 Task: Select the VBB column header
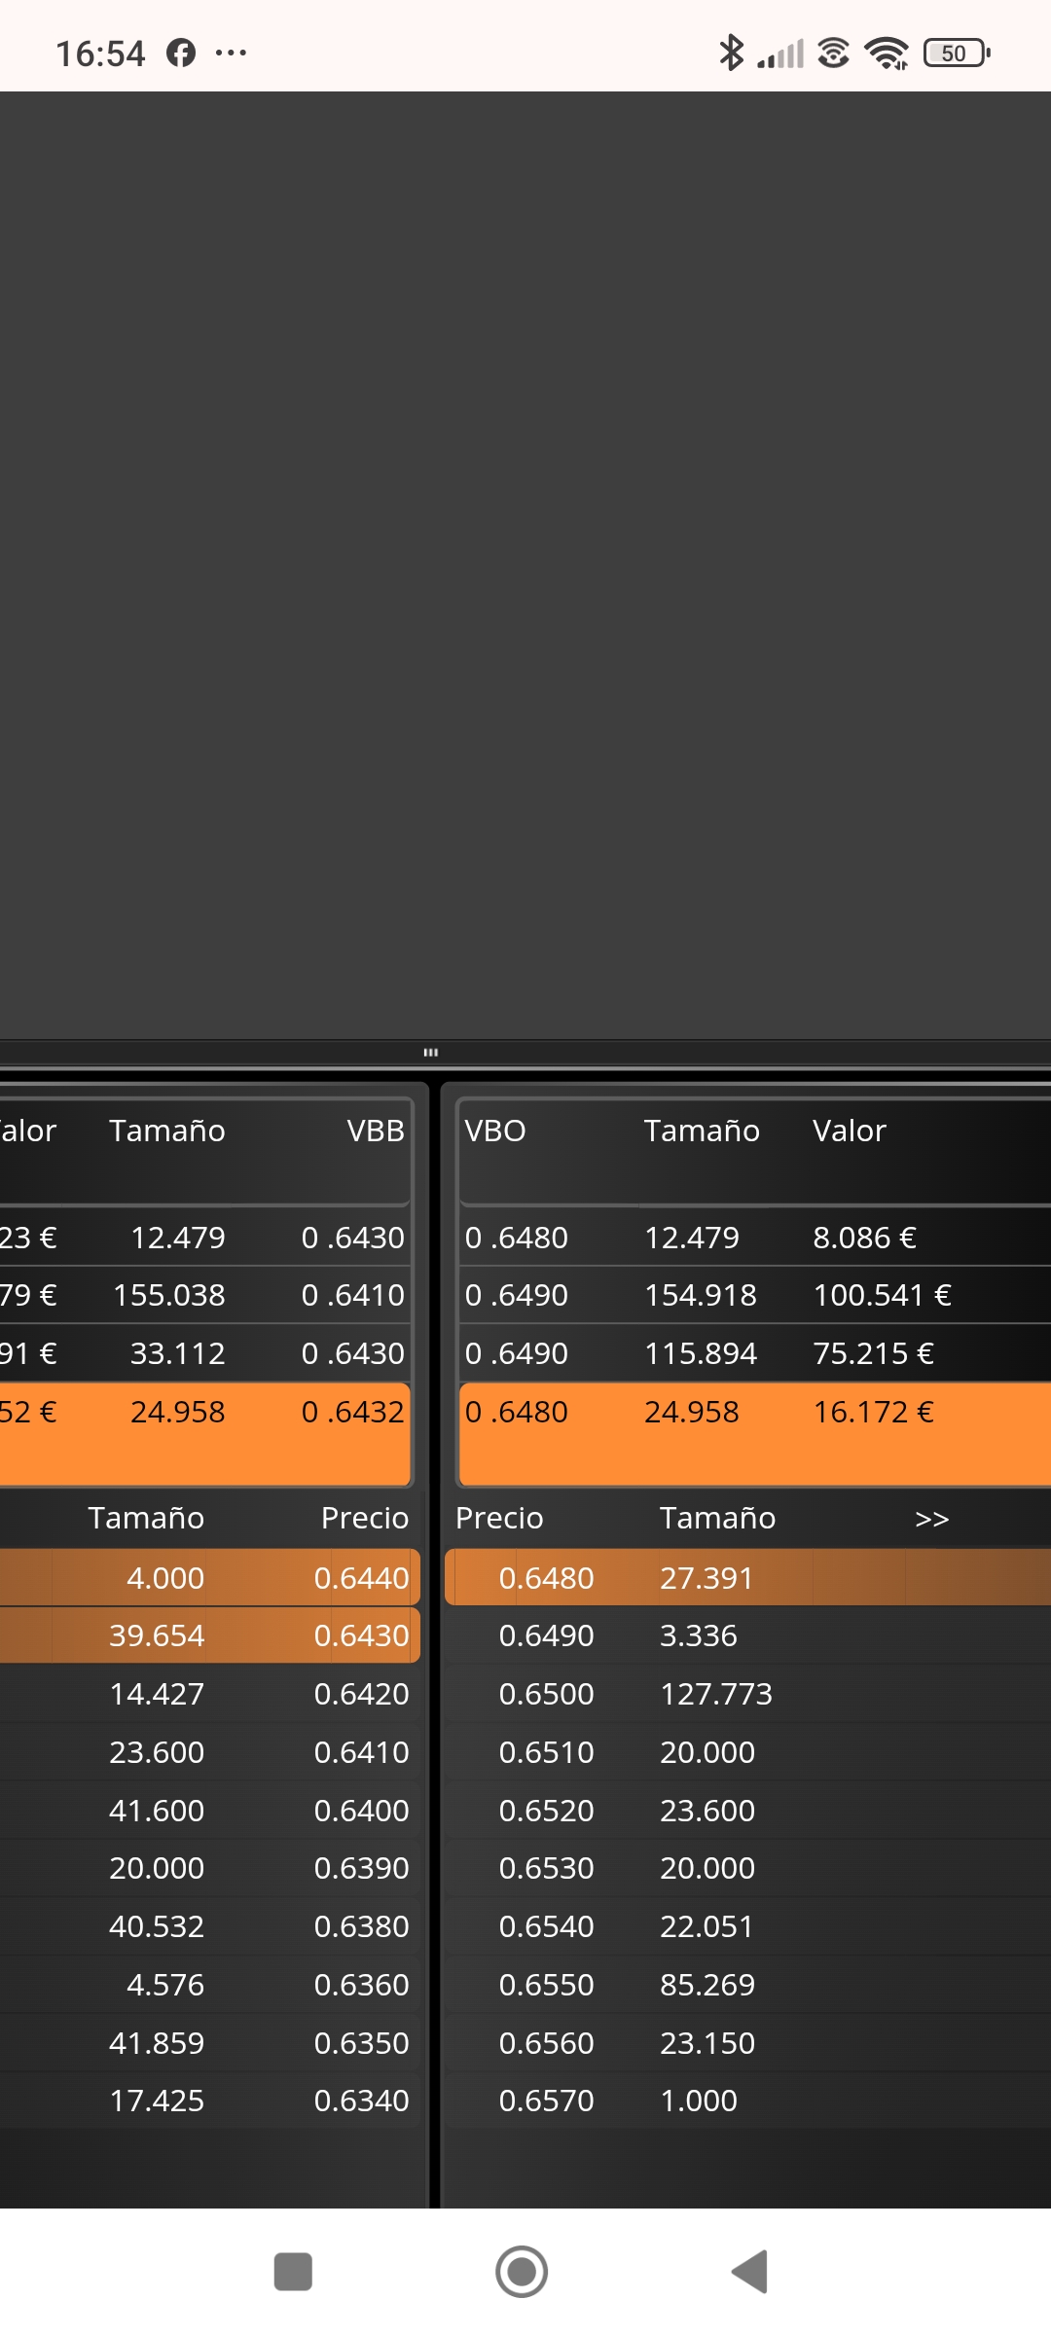(376, 1131)
